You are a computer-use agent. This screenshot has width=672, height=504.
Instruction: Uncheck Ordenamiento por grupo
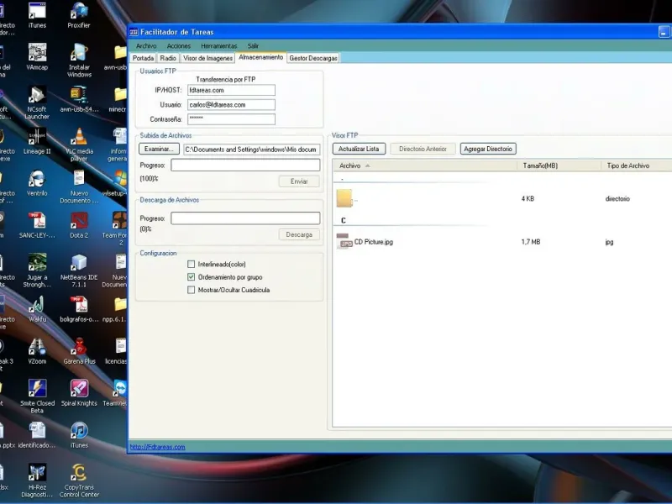(192, 276)
